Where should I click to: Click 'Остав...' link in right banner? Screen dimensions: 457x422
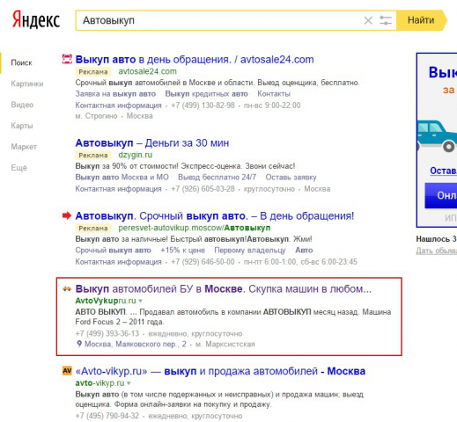pos(443,171)
